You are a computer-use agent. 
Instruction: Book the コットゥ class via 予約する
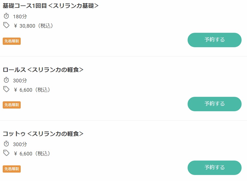click(214, 168)
